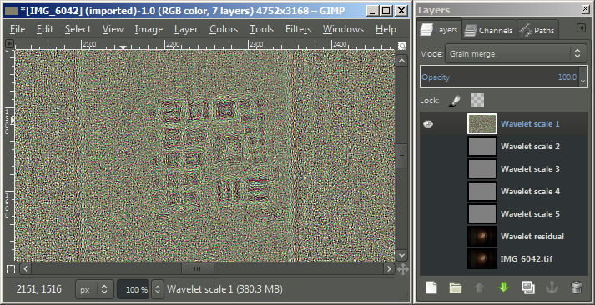This screenshot has width=595, height=305.
Task: Delete the selected layer via trash icon
Action: coord(576,287)
